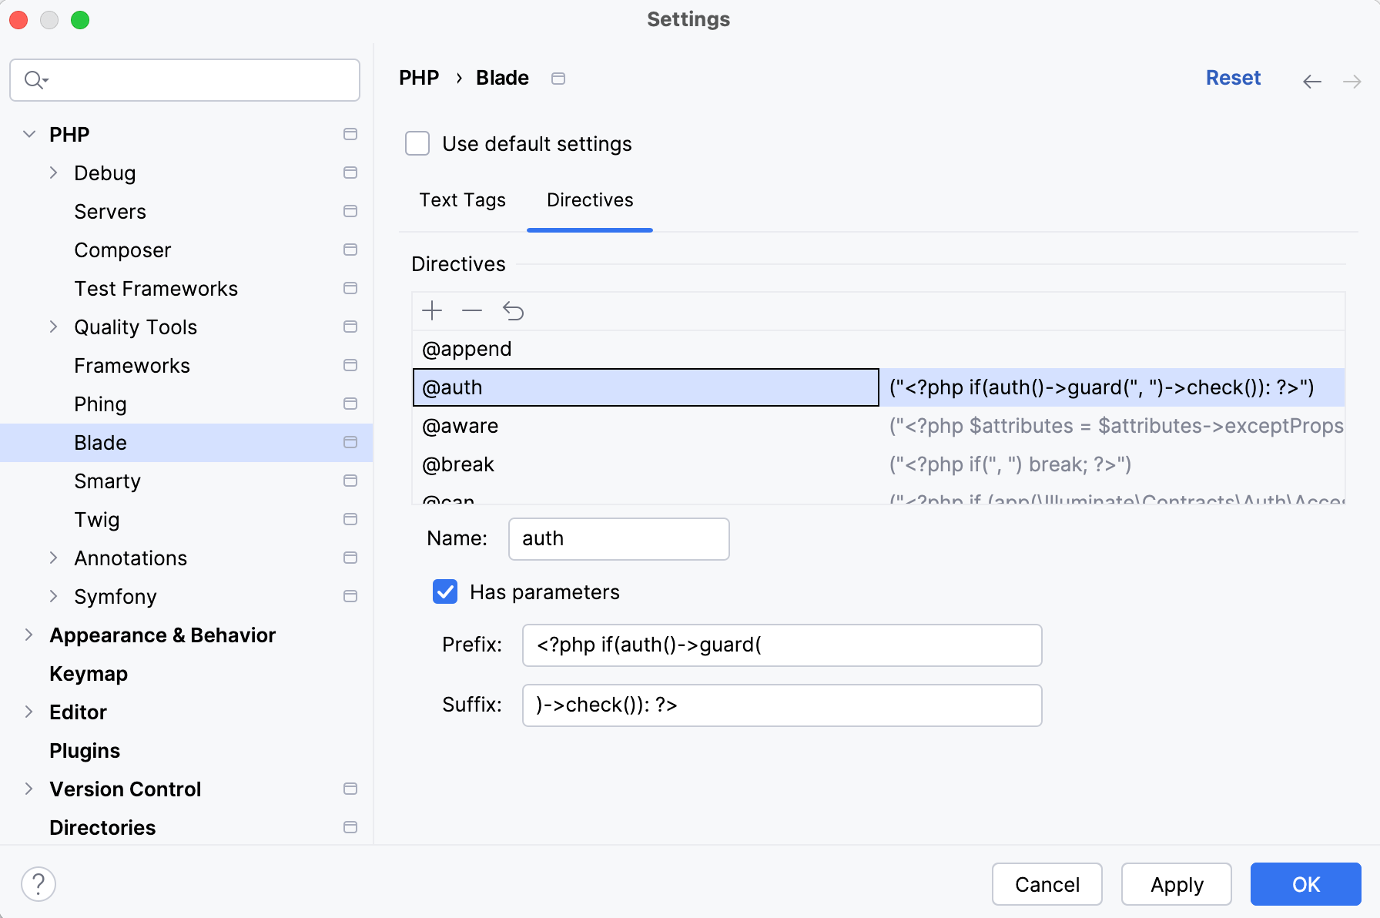Collapse the PHP tree node
Screen dimensions: 1380x918
[x=29, y=134]
